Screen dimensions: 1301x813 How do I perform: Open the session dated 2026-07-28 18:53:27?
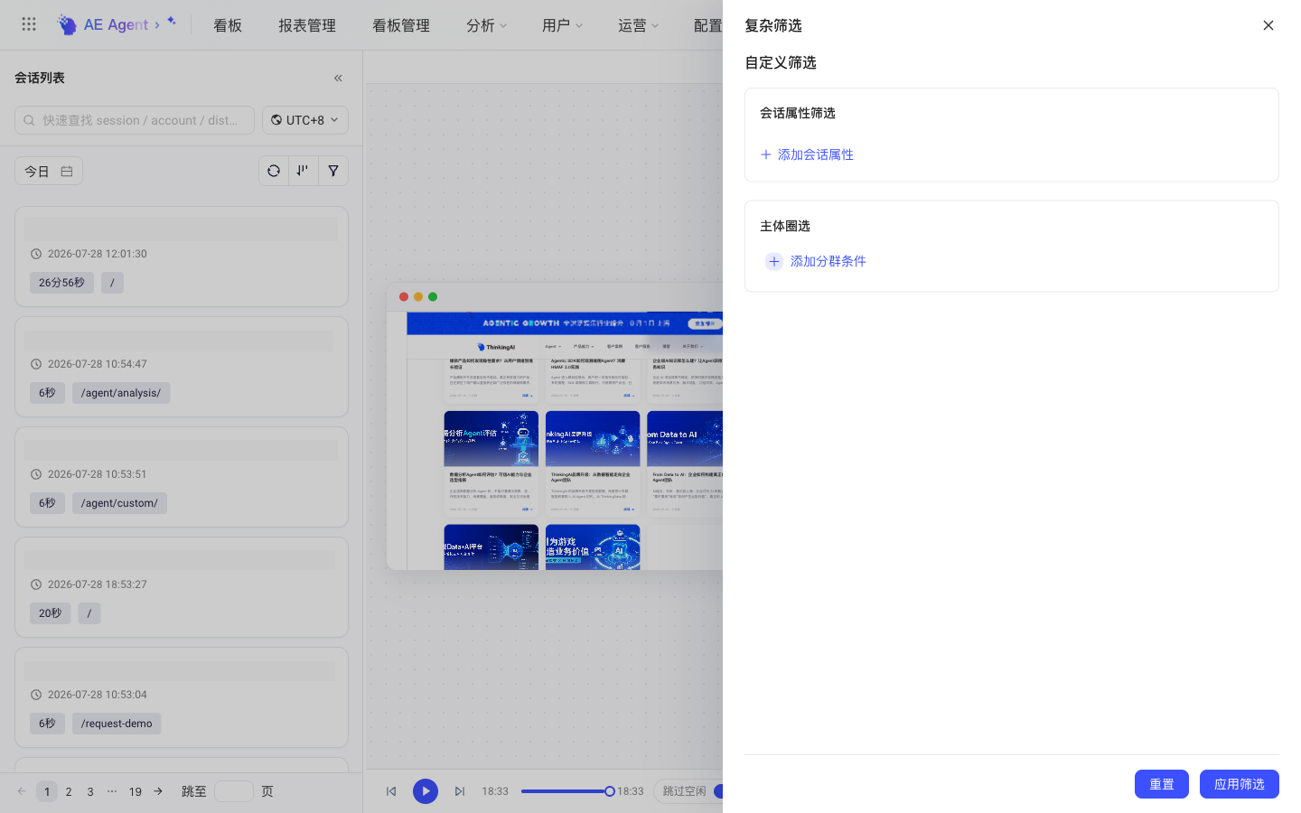tap(182, 587)
